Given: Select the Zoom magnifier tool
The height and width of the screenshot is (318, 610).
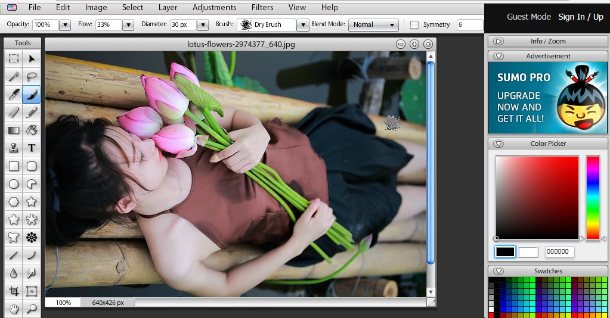Looking at the screenshot, I should point(32,309).
